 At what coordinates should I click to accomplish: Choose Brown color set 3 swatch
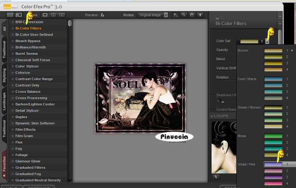pos(273,63)
